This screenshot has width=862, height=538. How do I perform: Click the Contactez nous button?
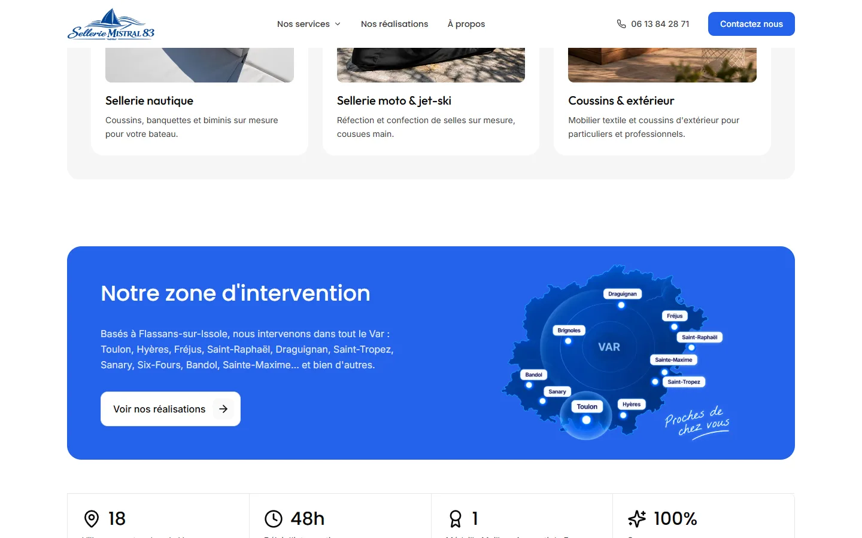pyautogui.click(x=751, y=24)
